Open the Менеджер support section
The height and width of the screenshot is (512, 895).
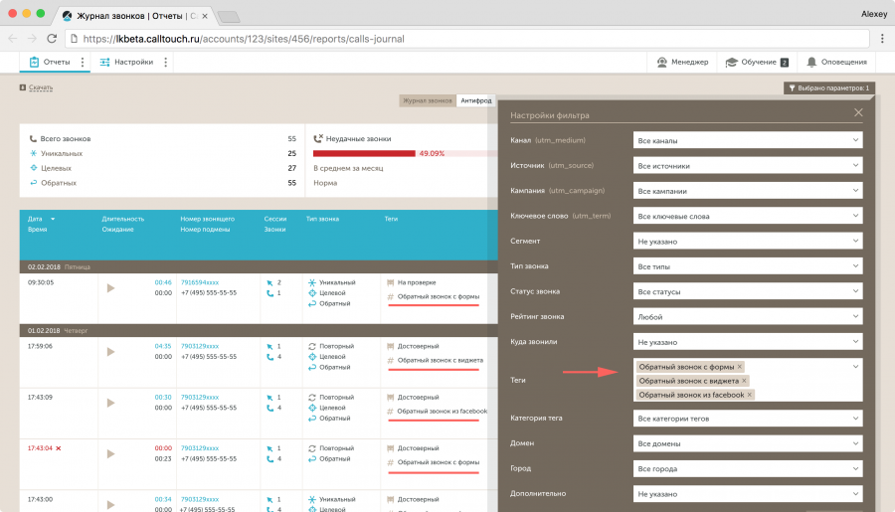[682, 62]
